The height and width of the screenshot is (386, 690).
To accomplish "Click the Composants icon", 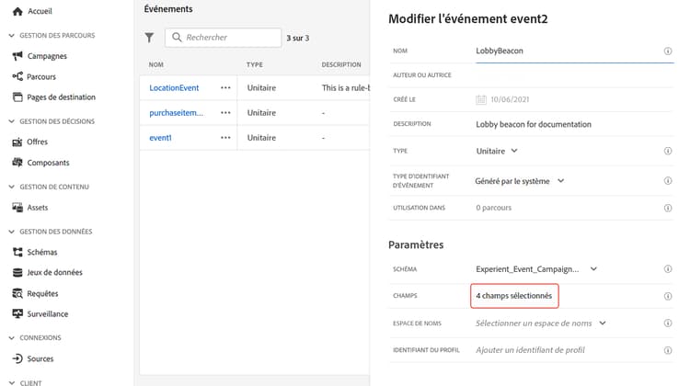I will (17, 163).
